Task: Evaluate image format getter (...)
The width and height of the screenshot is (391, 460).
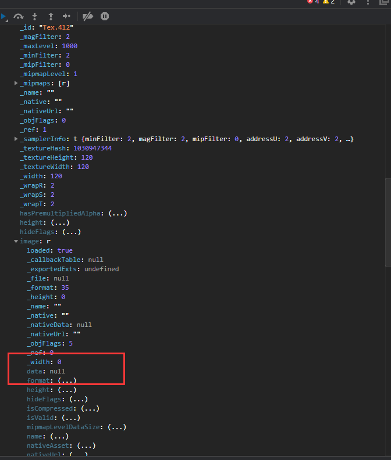Action: [67, 380]
